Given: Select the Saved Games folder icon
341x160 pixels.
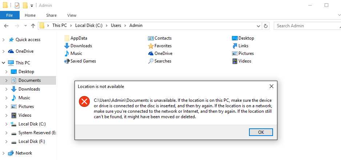Looking at the screenshot, I should [x=67, y=61].
